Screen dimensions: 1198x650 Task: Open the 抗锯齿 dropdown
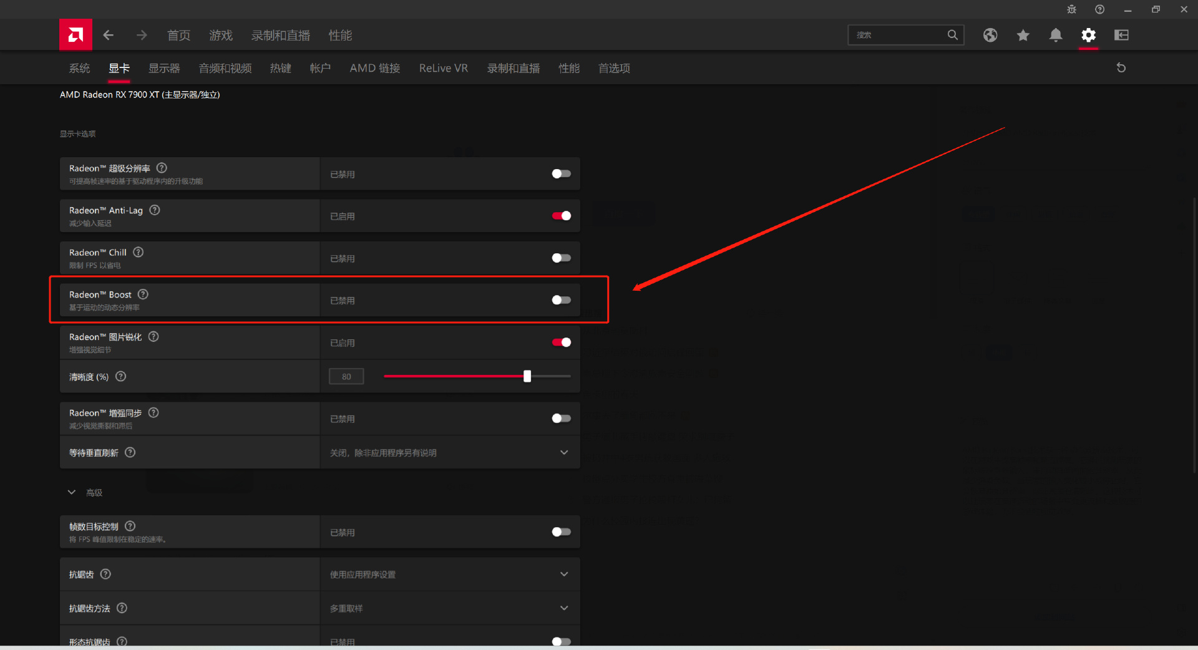tap(450, 575)
